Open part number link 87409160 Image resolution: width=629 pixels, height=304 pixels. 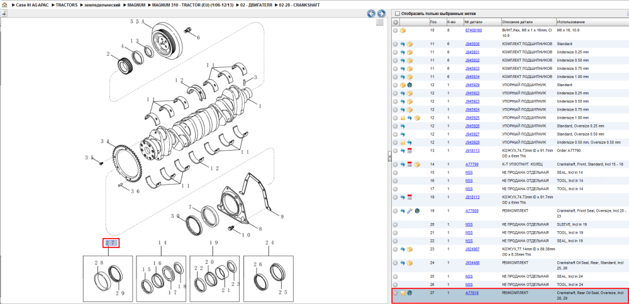coord(474,30)
